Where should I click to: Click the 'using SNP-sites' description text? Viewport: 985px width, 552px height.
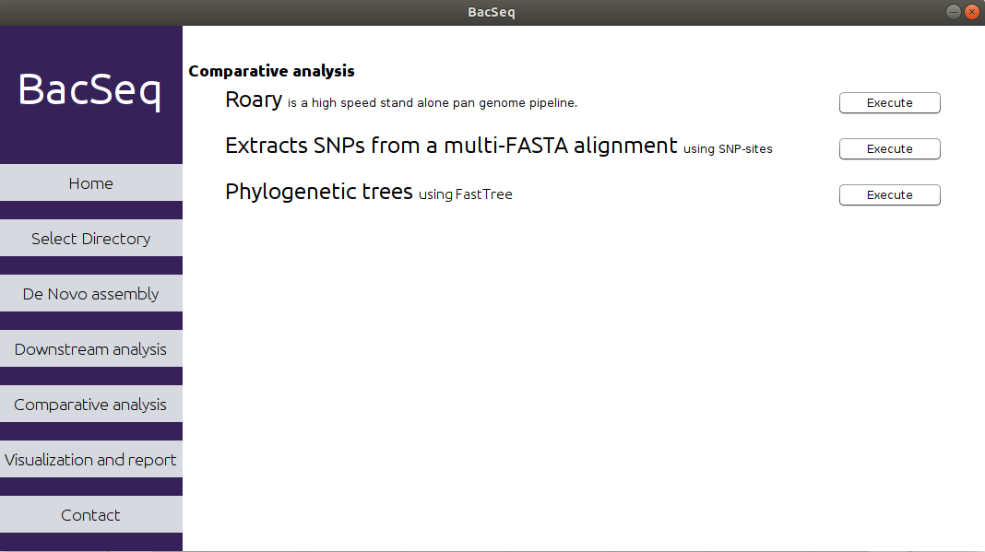(728, 149)
